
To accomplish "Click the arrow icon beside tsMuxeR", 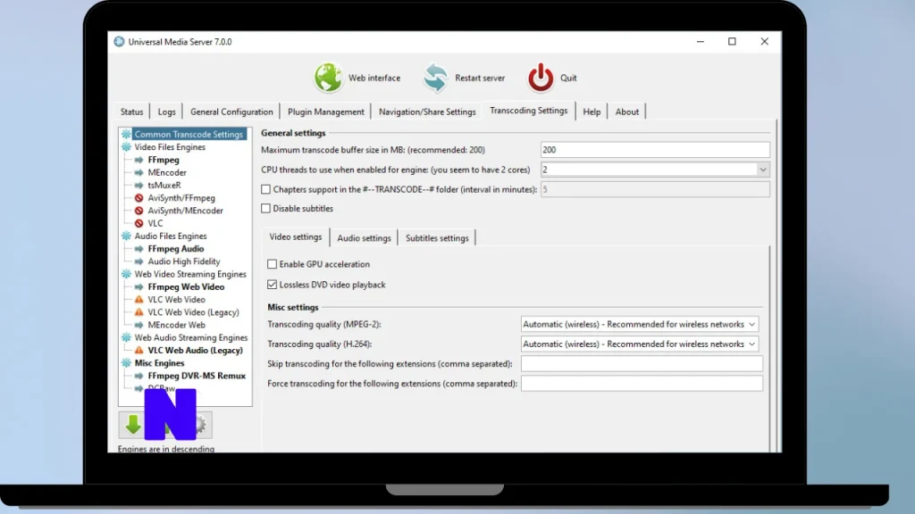I will pos(139,186).
